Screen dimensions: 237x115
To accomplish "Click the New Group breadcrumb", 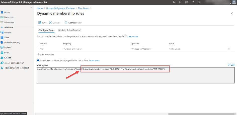I will click(84, 8).
